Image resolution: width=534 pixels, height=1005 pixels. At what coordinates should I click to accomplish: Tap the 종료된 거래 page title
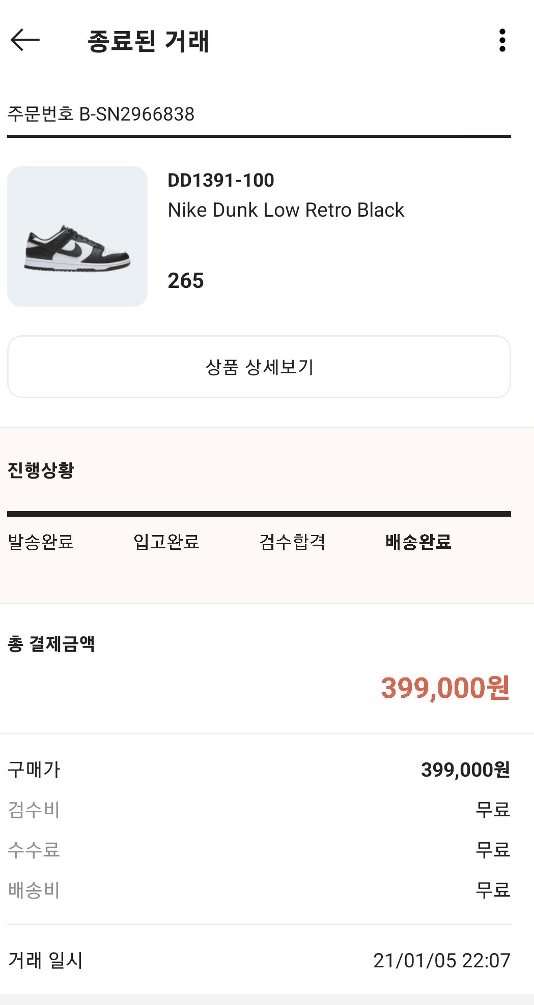pyautogui.click(x=148, y=41)
